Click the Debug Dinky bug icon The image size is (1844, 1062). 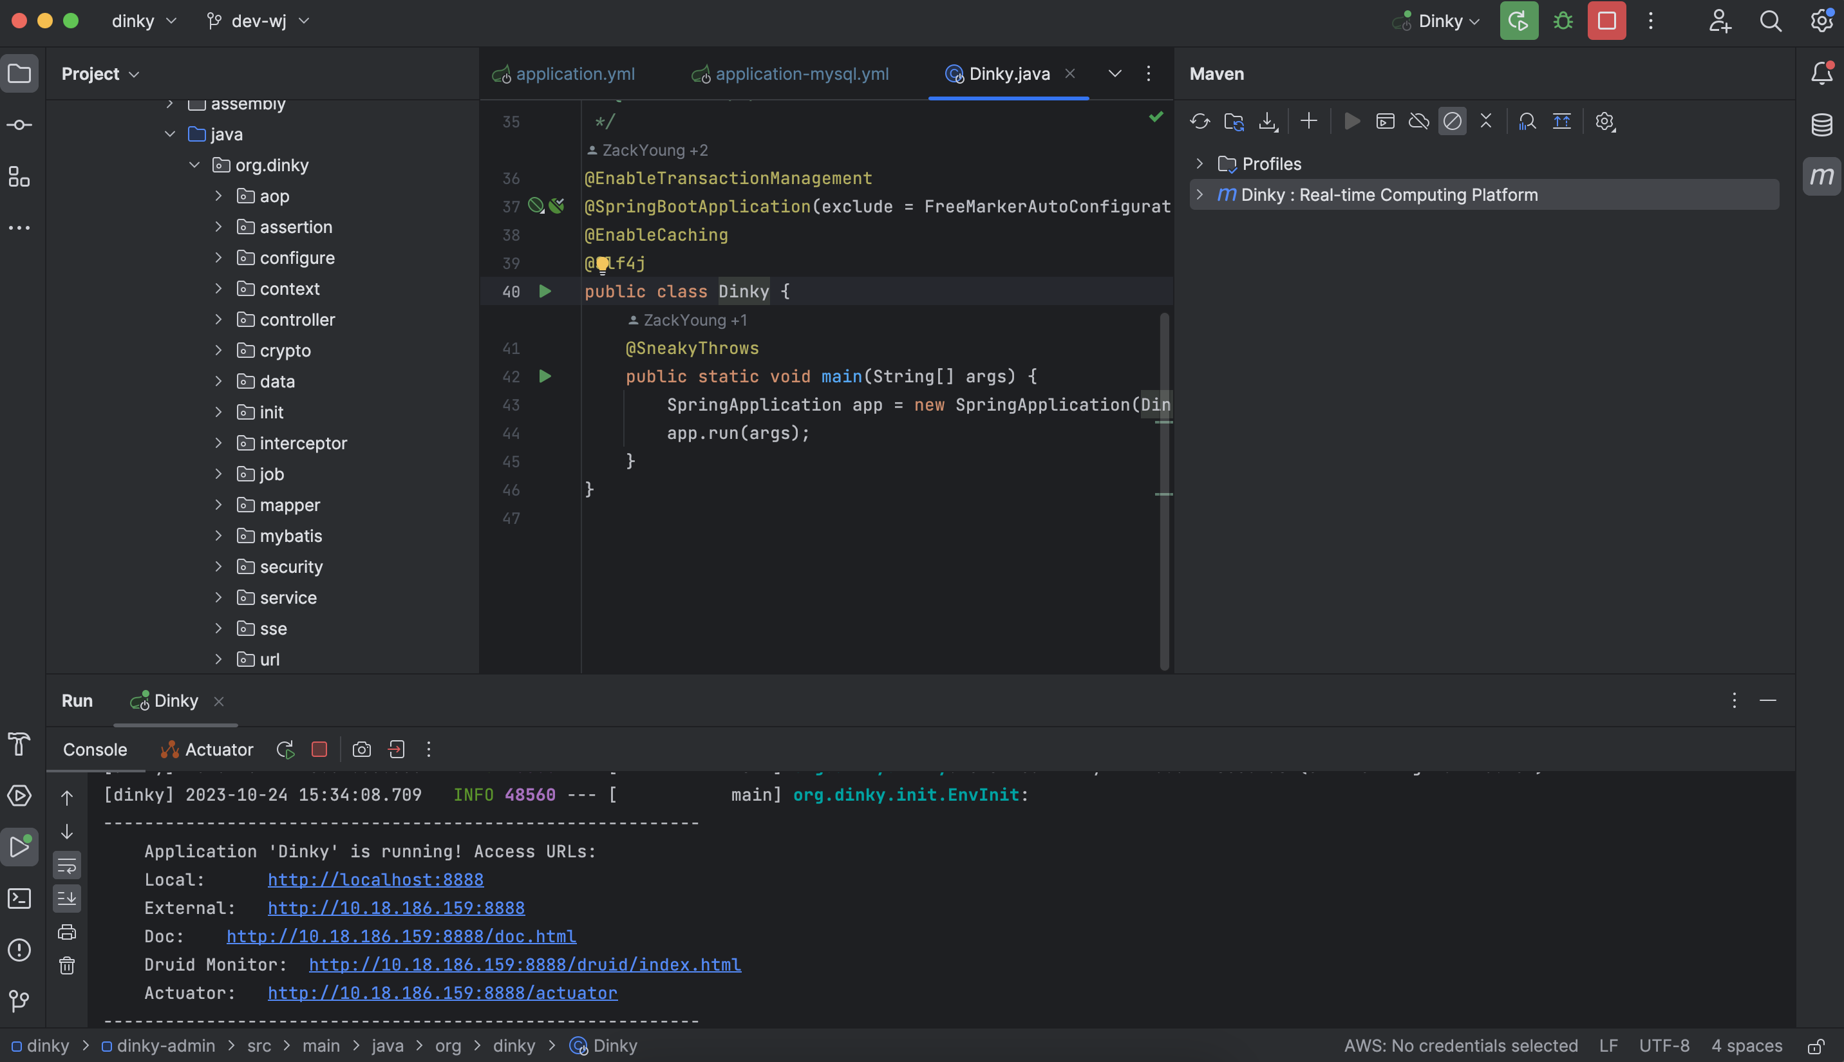click(x=1563, y=21)
